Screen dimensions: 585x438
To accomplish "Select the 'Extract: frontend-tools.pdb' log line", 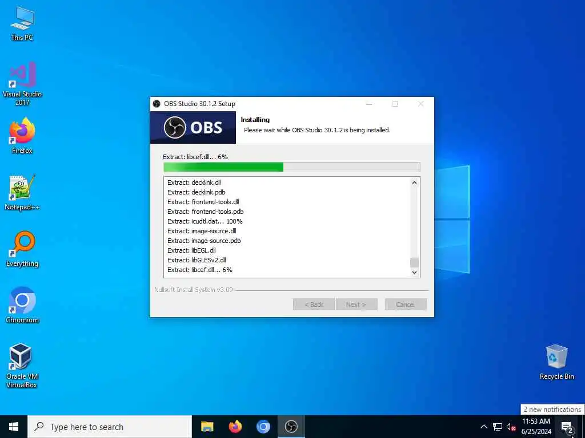I will tap(206, 212).
